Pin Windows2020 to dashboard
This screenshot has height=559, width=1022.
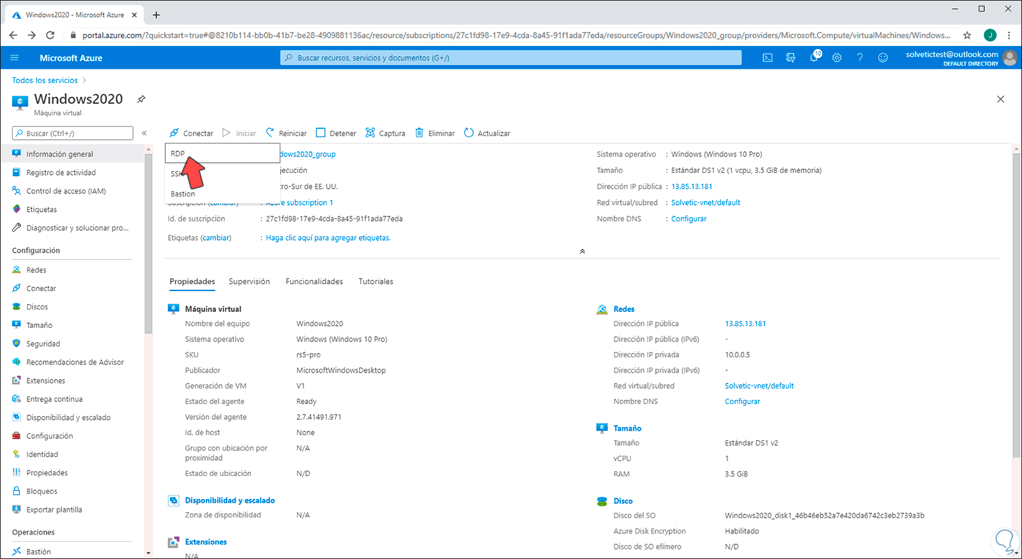[141, 99]
